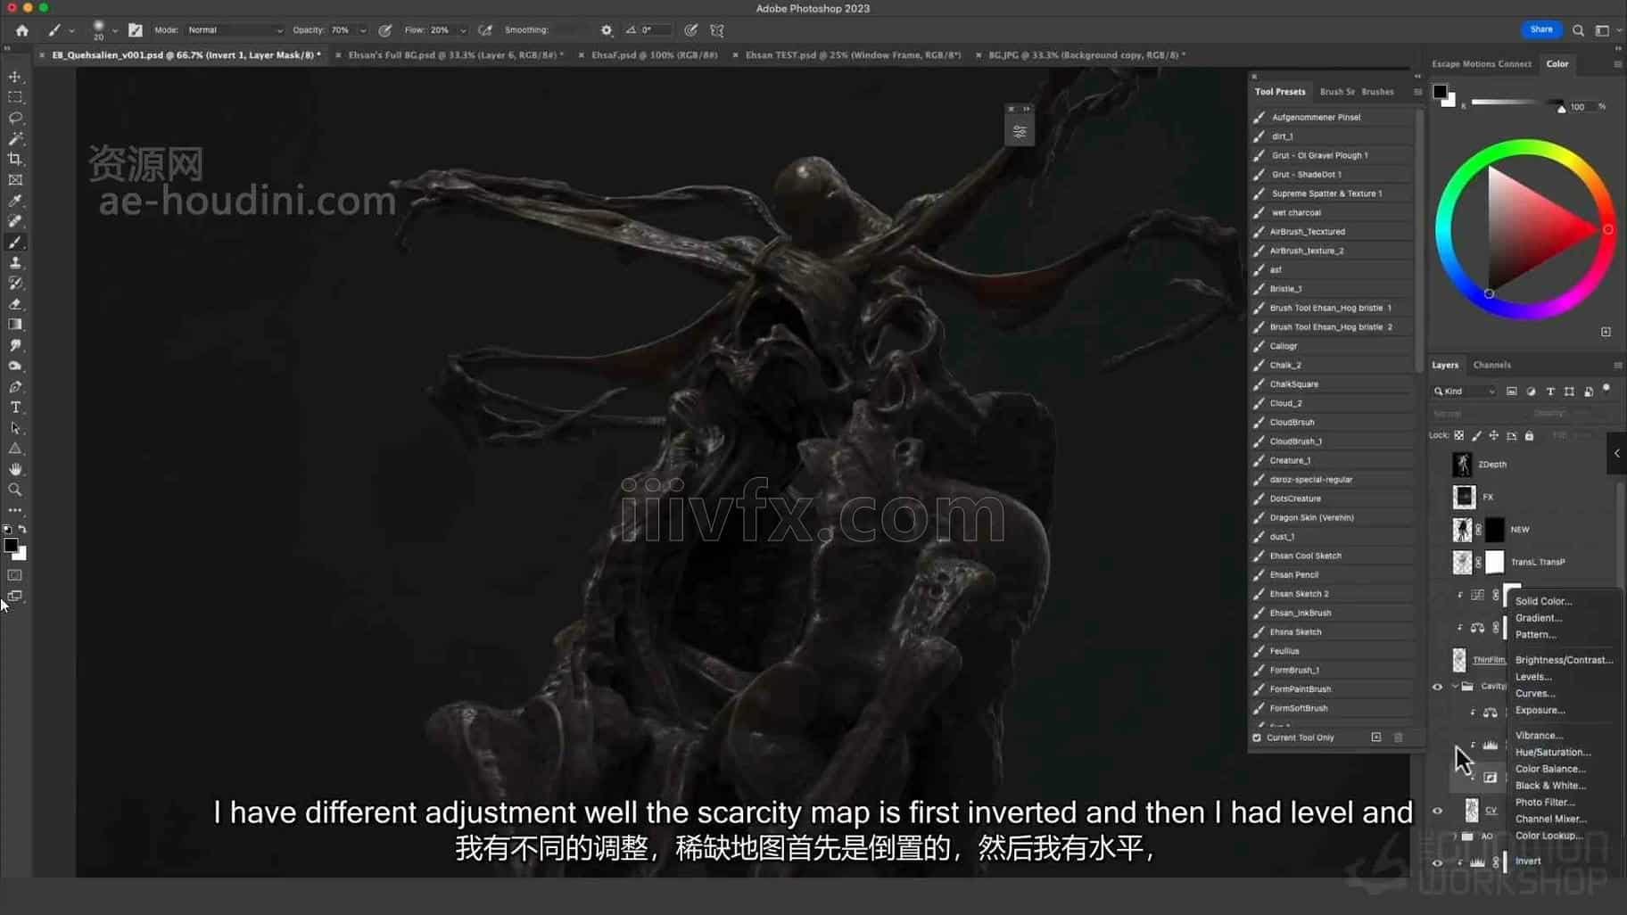
Task: Toggle symmetry paint butterfly icon
Action: 717,30
